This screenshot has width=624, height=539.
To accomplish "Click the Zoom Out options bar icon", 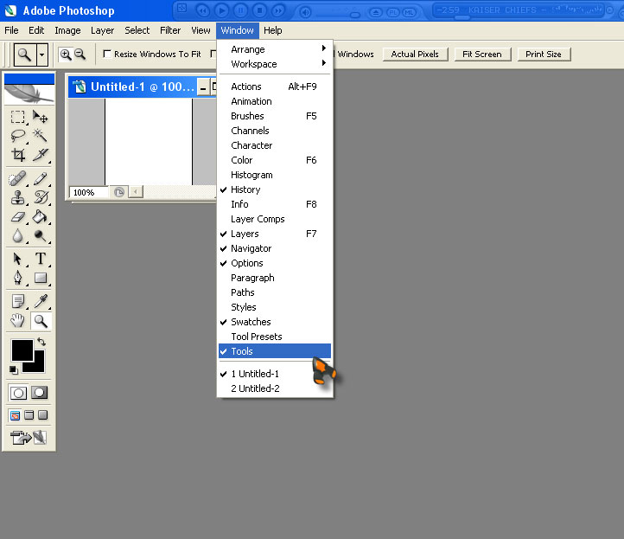I will [x=80, y=55].
